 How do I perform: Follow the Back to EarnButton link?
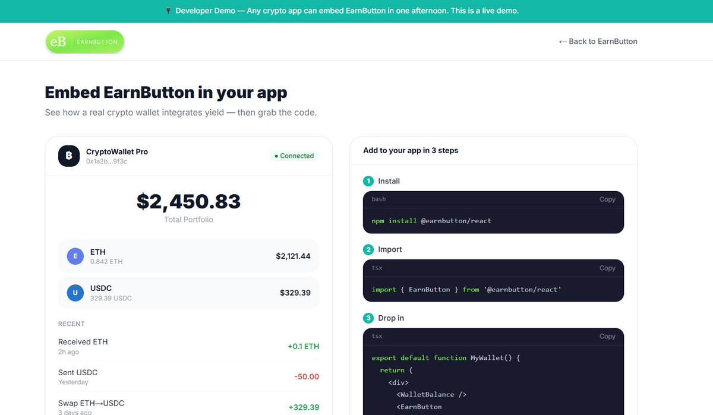point(598,42)
